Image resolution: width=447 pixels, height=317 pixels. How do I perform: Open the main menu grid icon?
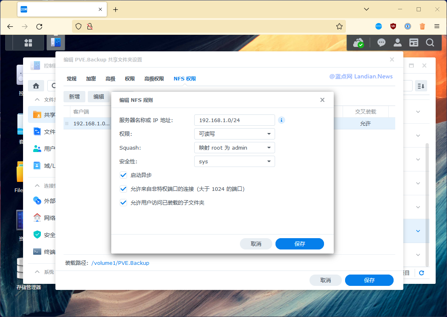tap(28, 42)
